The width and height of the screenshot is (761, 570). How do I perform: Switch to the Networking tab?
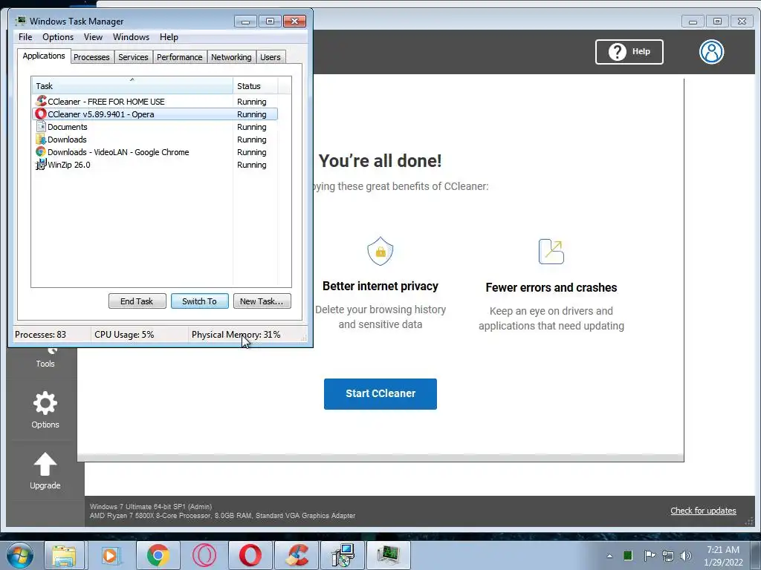231,57
